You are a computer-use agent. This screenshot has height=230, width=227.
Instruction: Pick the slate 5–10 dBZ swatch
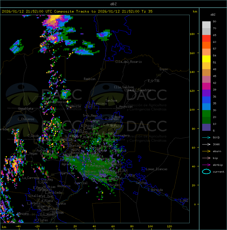[x=206, y=127]
